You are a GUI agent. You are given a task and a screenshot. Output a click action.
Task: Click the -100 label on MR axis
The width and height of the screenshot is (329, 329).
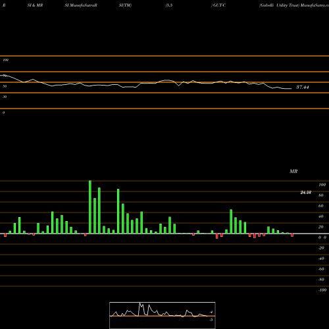322,290
